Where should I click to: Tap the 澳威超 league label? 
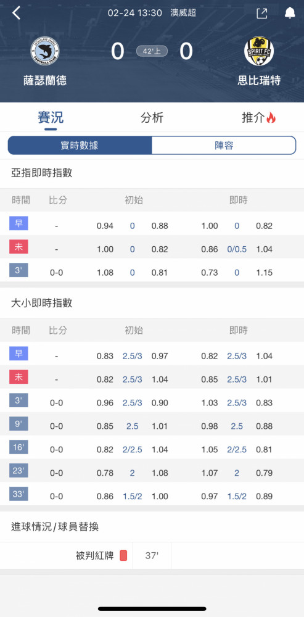tap(183, 13)
